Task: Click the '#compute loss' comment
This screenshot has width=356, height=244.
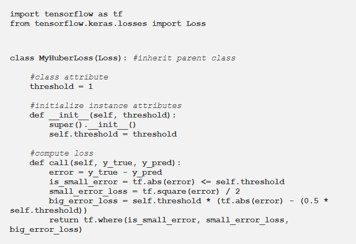Action: point(61,153)
